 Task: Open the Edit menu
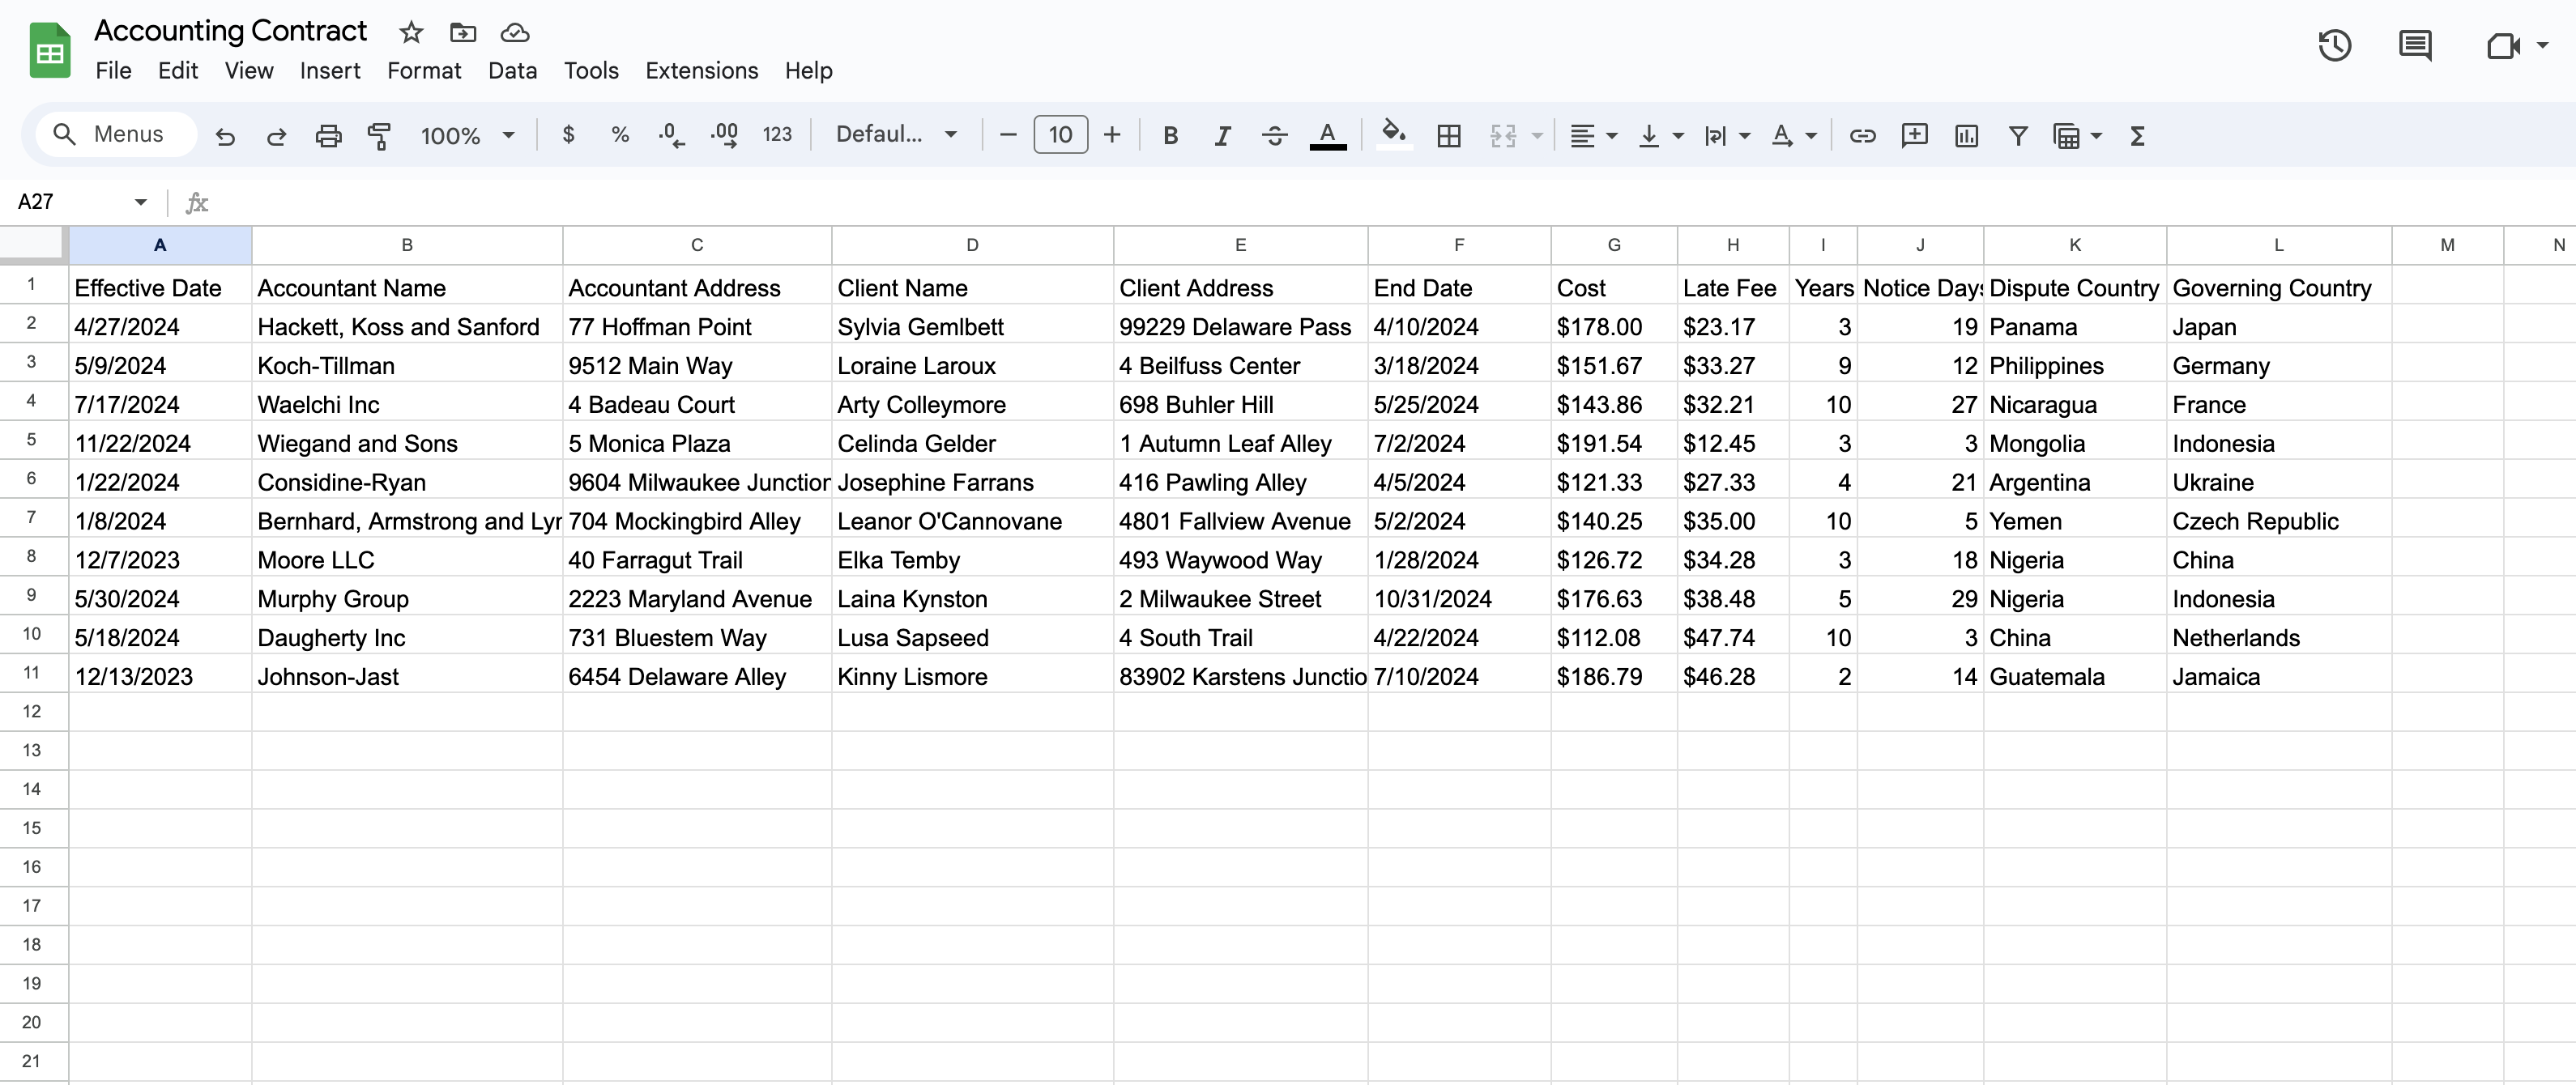tap(177, 70)
